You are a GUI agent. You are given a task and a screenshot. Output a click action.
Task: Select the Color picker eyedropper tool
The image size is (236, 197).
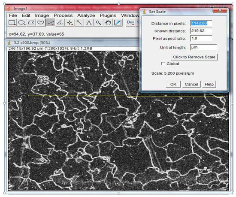(118, 23)
